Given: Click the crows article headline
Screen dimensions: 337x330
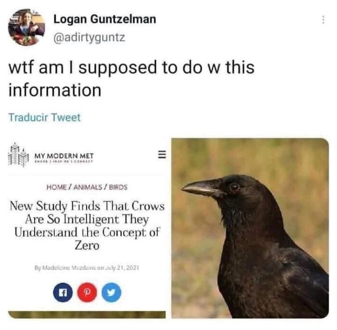Looking at the screenshot, I should click(x=87, y=225).
